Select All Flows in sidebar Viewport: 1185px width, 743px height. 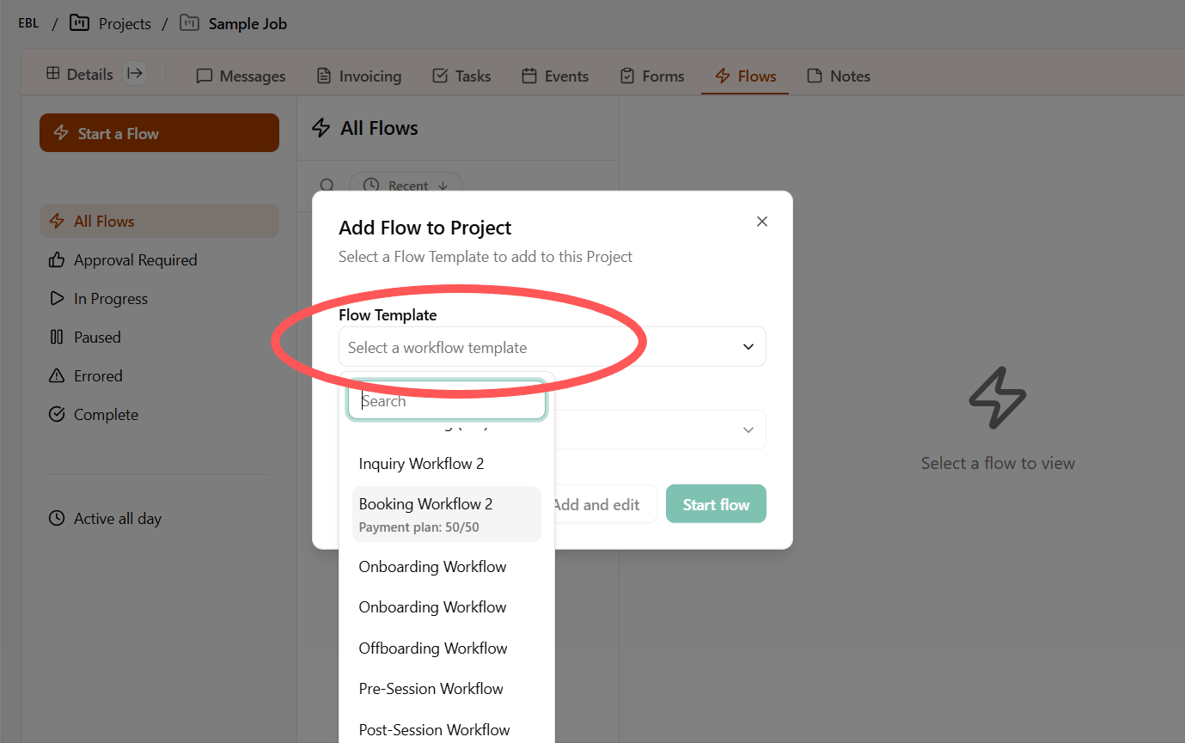coord(159,221)
